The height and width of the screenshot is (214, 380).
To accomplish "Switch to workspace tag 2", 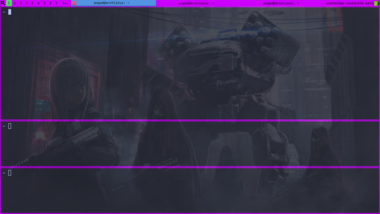I will click(x=15, y=3).
